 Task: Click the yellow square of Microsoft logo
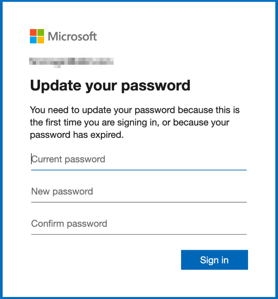[41, 40]
